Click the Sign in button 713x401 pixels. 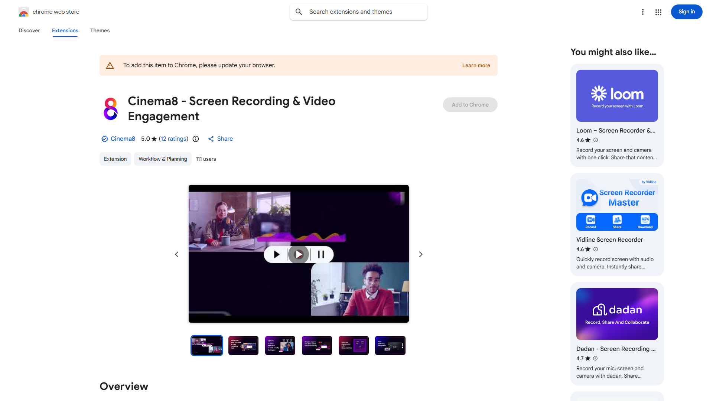tap(686, 12)
